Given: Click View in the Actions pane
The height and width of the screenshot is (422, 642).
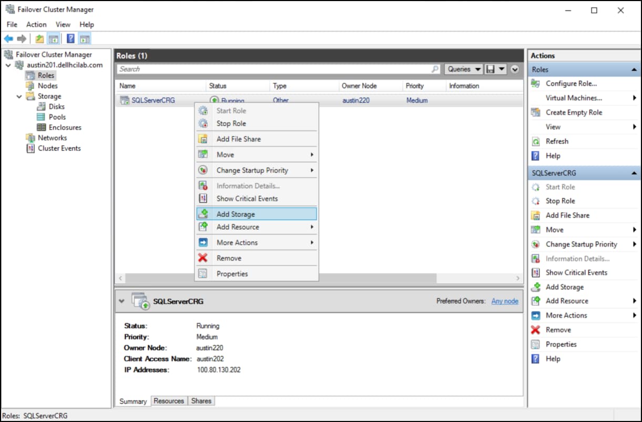Looking at the screenshot, I should point(553,127).
